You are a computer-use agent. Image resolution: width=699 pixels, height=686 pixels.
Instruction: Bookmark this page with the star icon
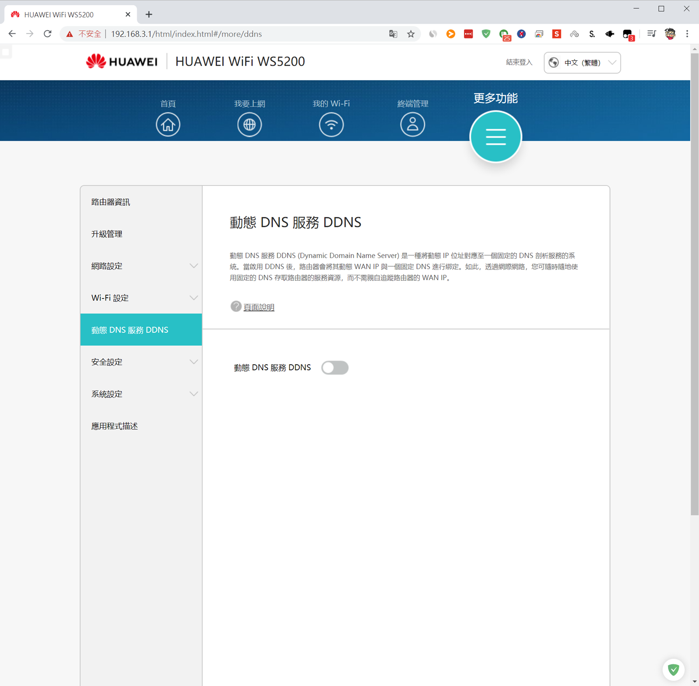pos(411,34)
